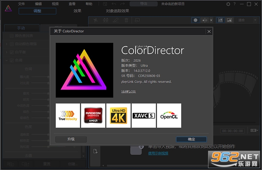Close the 关于 ColorDirector dialog
Screen dimensions: 262x170
pyautogui.click(x=209, y=32)
